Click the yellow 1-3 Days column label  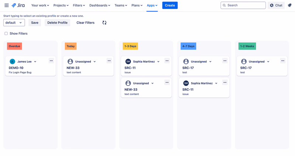tap(131, 46)
